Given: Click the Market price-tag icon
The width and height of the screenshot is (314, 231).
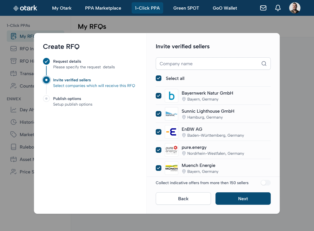Looking at the screenshot, I should [x=13, y=134].
